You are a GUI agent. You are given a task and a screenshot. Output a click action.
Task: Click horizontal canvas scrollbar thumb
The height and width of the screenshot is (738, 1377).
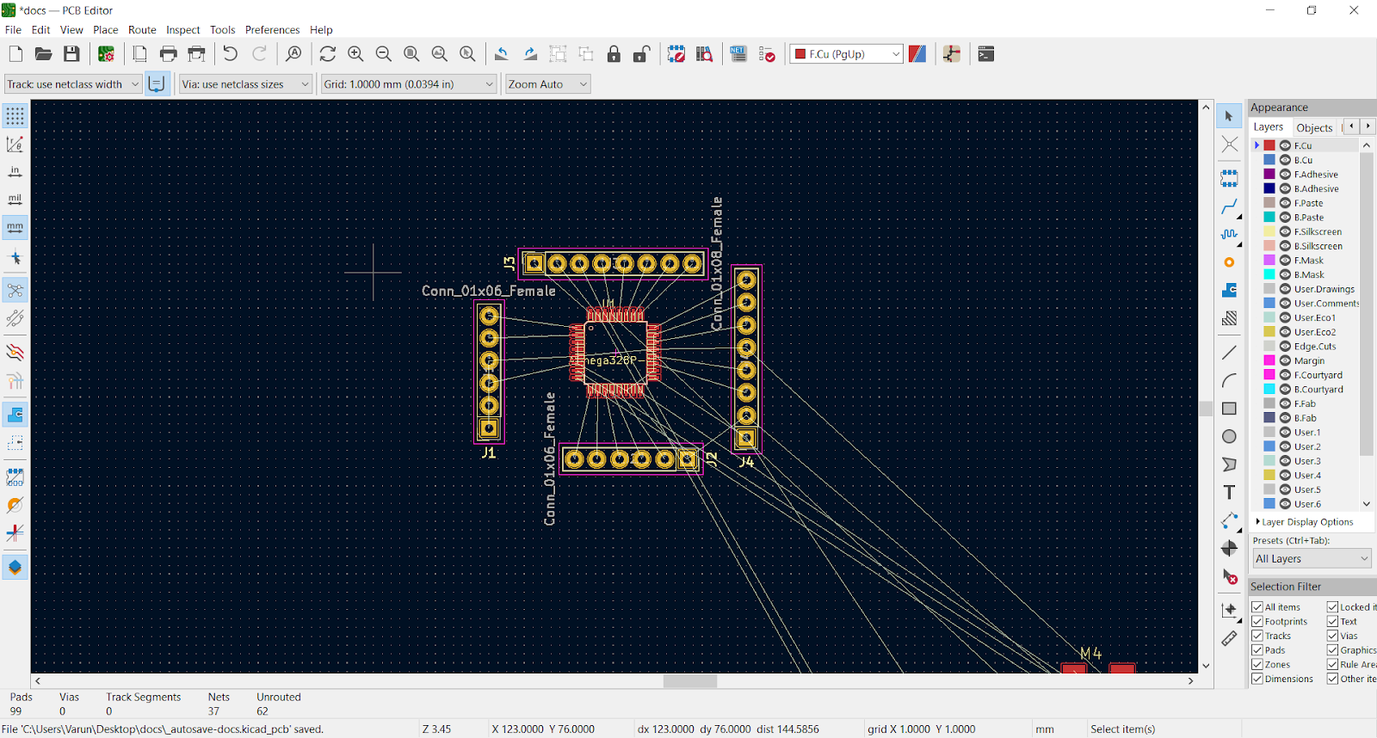coord(690,681)
